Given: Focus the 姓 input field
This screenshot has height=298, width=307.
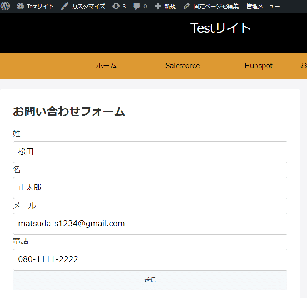Looking at the screenshot, I should (150, 152).
